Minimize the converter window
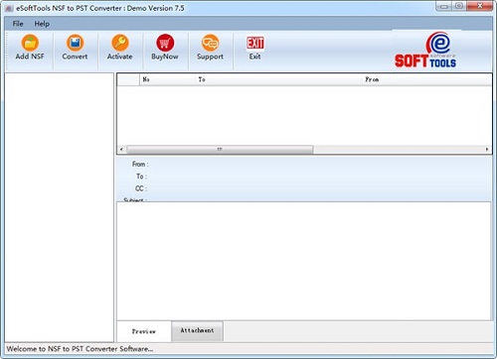 pos(444,6)
